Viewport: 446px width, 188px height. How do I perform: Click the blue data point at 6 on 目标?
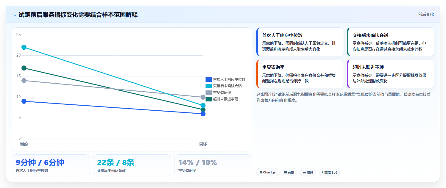203,114
